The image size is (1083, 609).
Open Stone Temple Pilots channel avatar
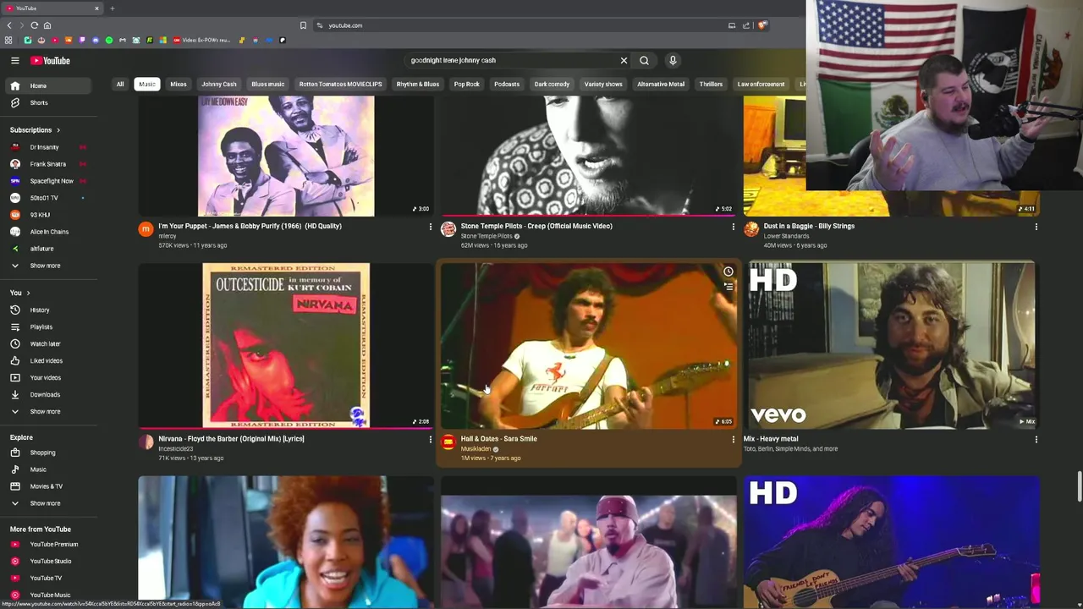448,229
